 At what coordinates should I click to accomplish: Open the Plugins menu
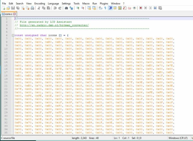pyautogui.click(x=104, y=4)
